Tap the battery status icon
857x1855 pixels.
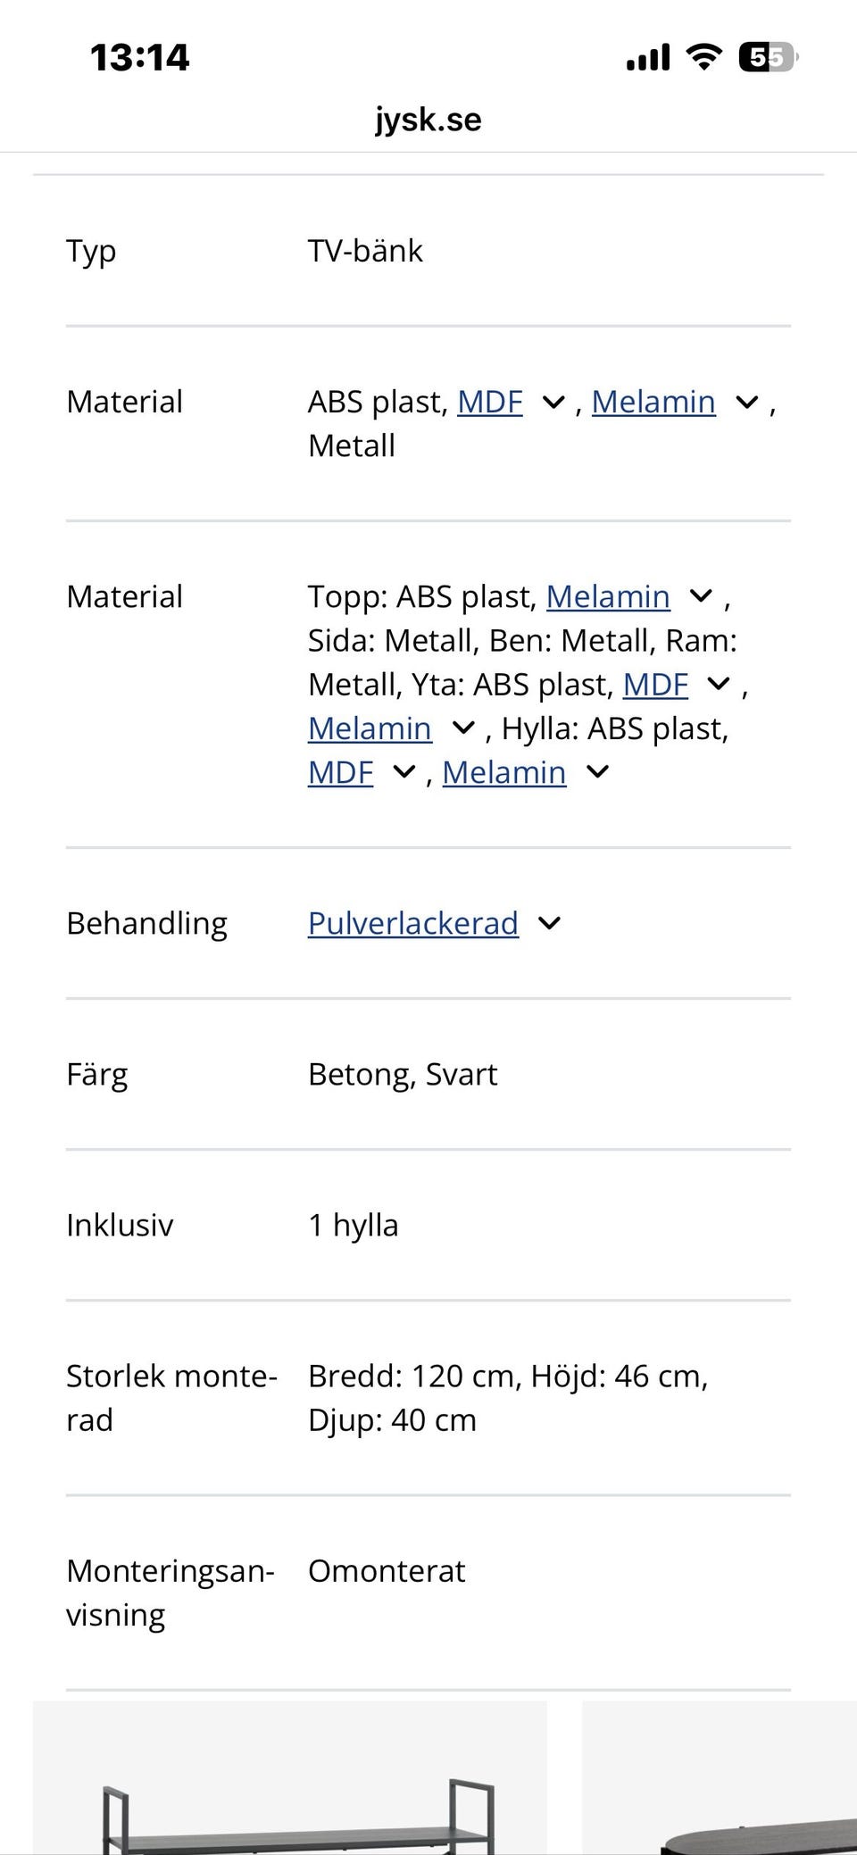point(767,58)
